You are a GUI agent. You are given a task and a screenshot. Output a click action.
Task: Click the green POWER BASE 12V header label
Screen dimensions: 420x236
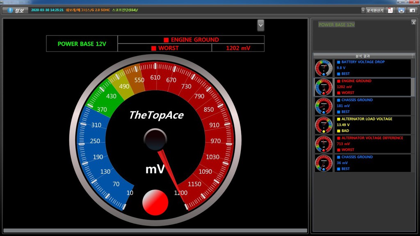[82, 44]
